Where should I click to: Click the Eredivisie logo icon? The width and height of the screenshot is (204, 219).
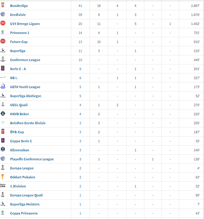pos(3,14)
